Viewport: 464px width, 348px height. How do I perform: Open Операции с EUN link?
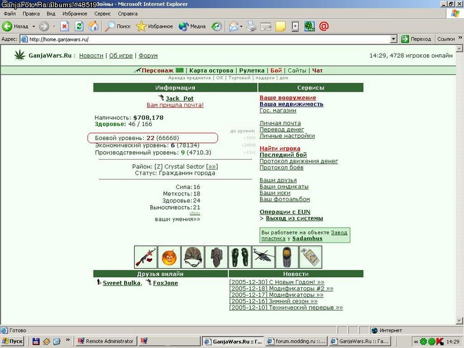click(x=284, y=212)
